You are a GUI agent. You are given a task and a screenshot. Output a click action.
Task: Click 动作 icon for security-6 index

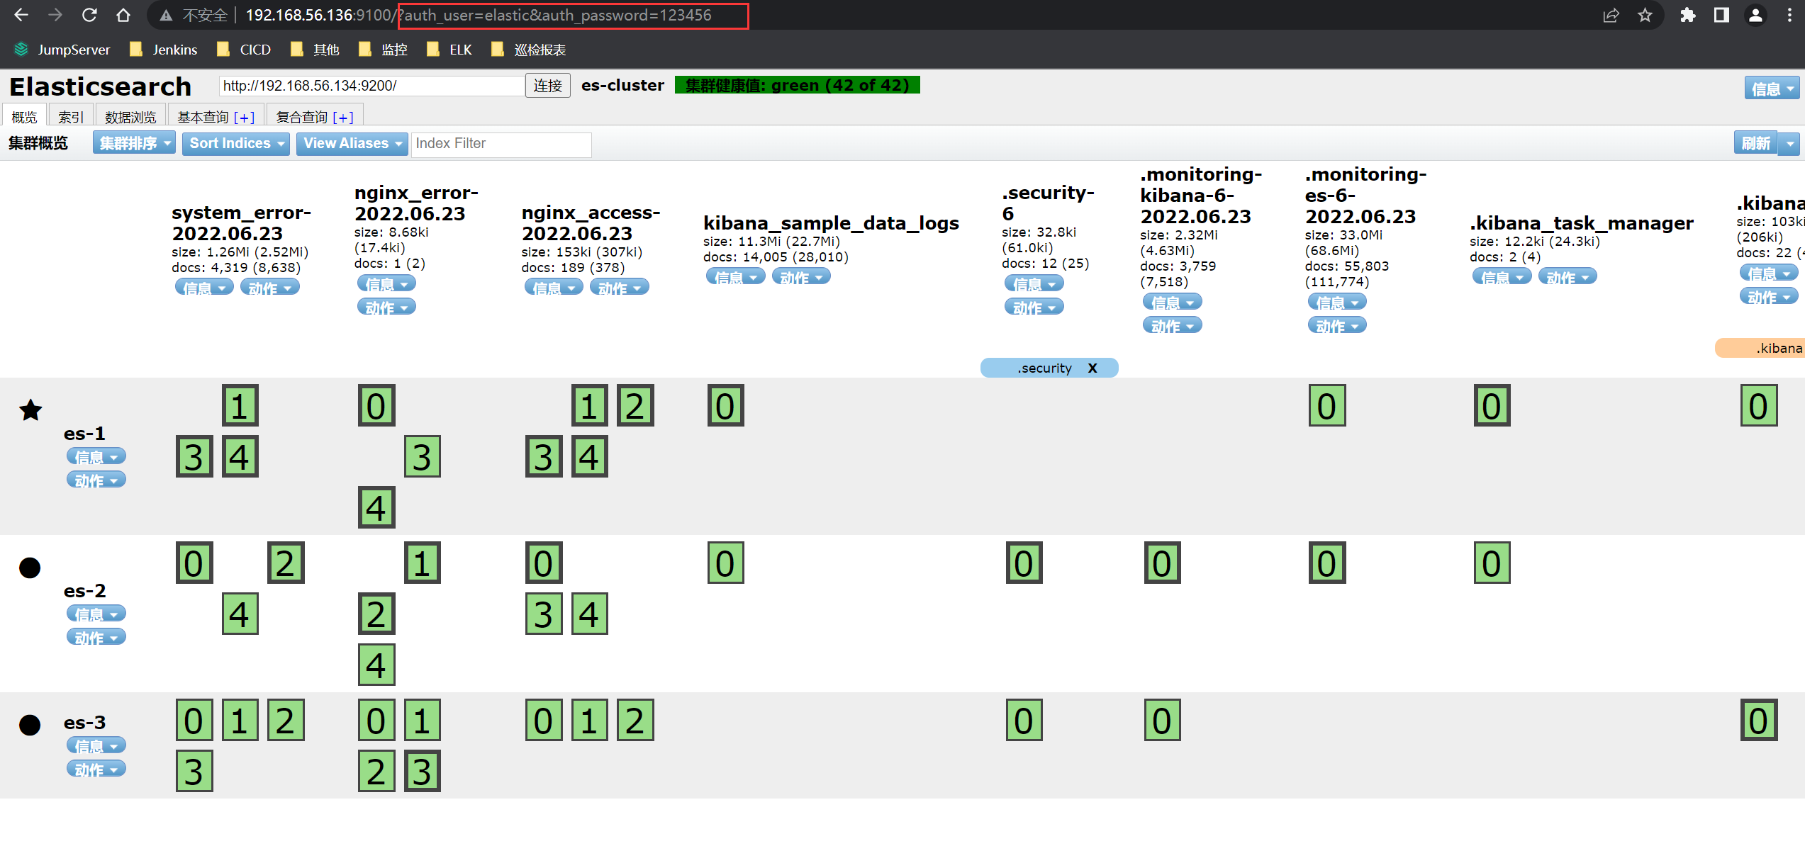click(1032, 308)
